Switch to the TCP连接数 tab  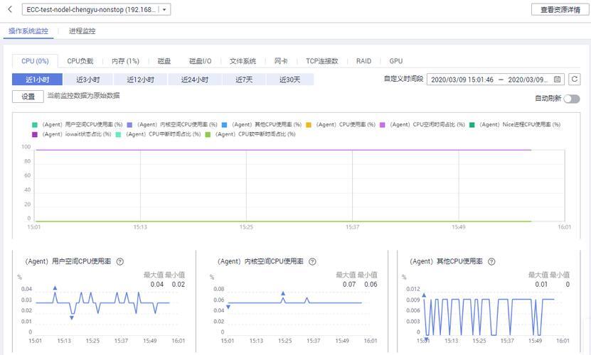pos(321,62)
